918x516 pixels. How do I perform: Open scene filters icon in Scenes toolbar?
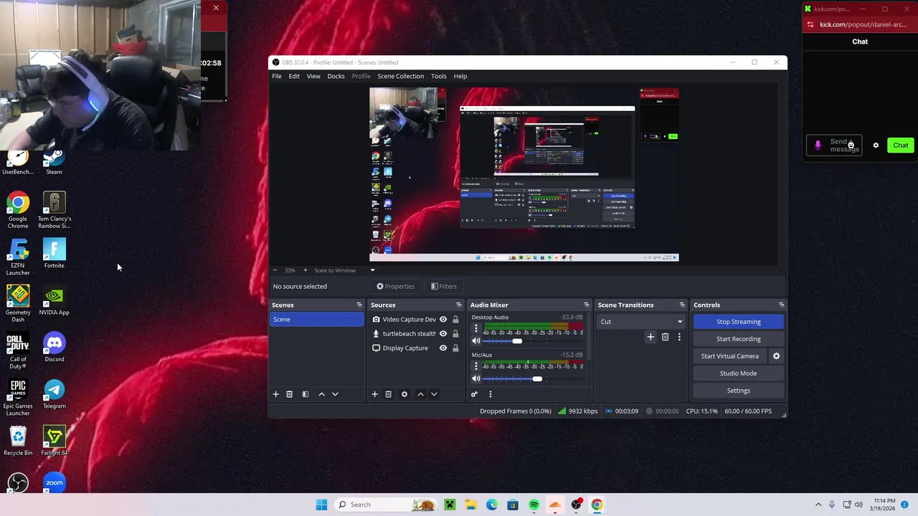tap(305, 394)
